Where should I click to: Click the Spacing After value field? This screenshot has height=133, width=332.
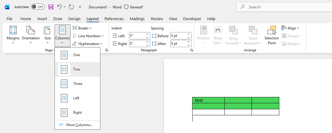178,44
